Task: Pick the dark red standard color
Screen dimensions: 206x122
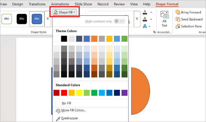Action: (57, 93)
